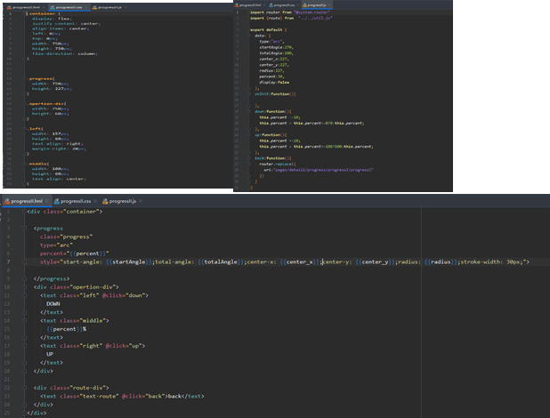Select active js tab in top-right pane

pos(317,5)
